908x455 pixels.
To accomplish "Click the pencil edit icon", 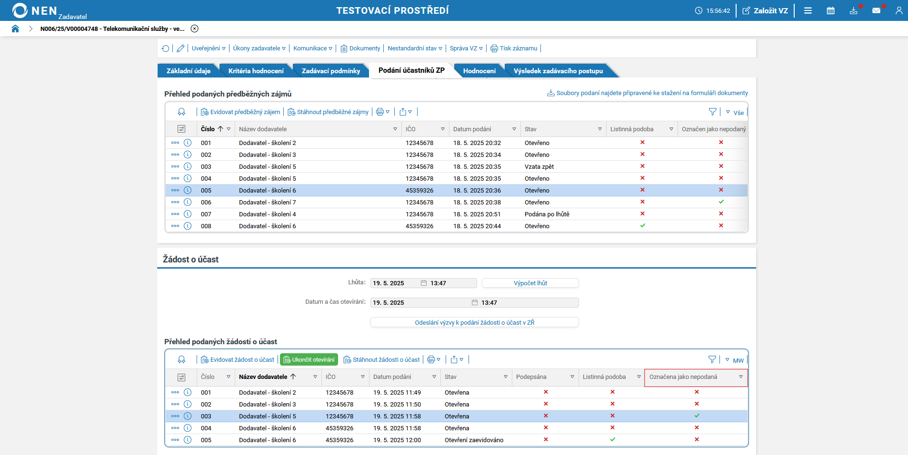I will [x=180, y=48].
